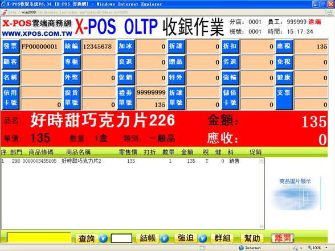Click the 結帳 checkout button
The height and width of the screenshot is (251, 335).
(148, 238)
